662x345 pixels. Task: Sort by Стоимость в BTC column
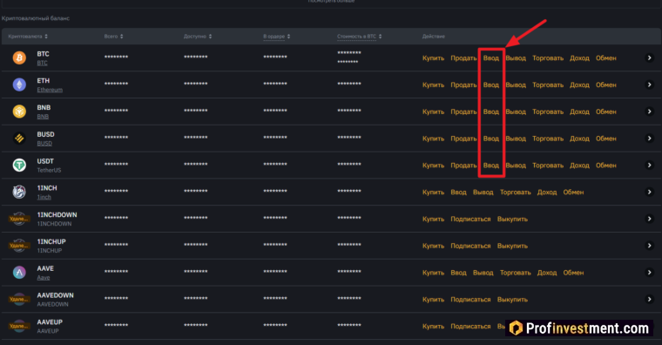tap(380, 37)
